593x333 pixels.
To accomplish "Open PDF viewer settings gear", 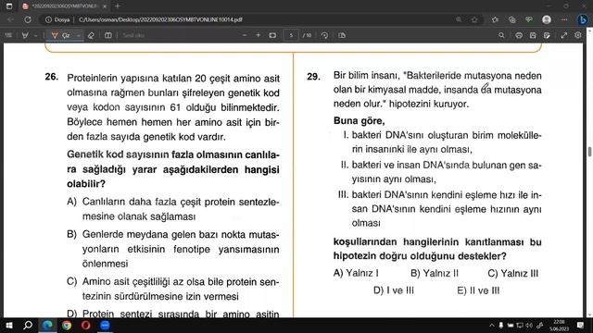I will click(x=578, y=35).
